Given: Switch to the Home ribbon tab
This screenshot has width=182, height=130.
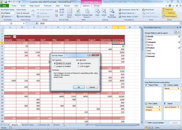Looking at the screenshot, I should click(x=14, y=6).
